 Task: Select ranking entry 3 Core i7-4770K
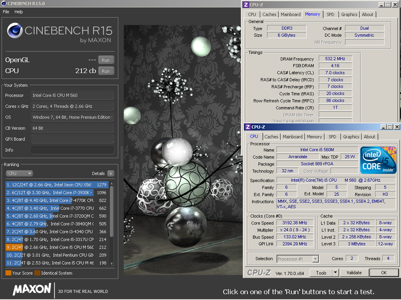coord(57,200)
